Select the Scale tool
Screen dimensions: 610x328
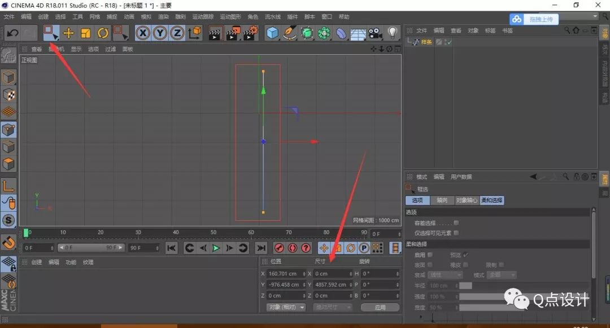[86, 33]
